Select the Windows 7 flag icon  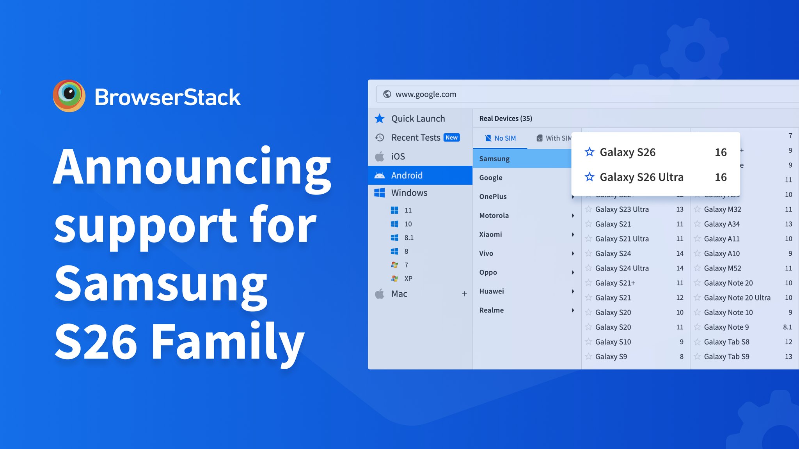394,265
